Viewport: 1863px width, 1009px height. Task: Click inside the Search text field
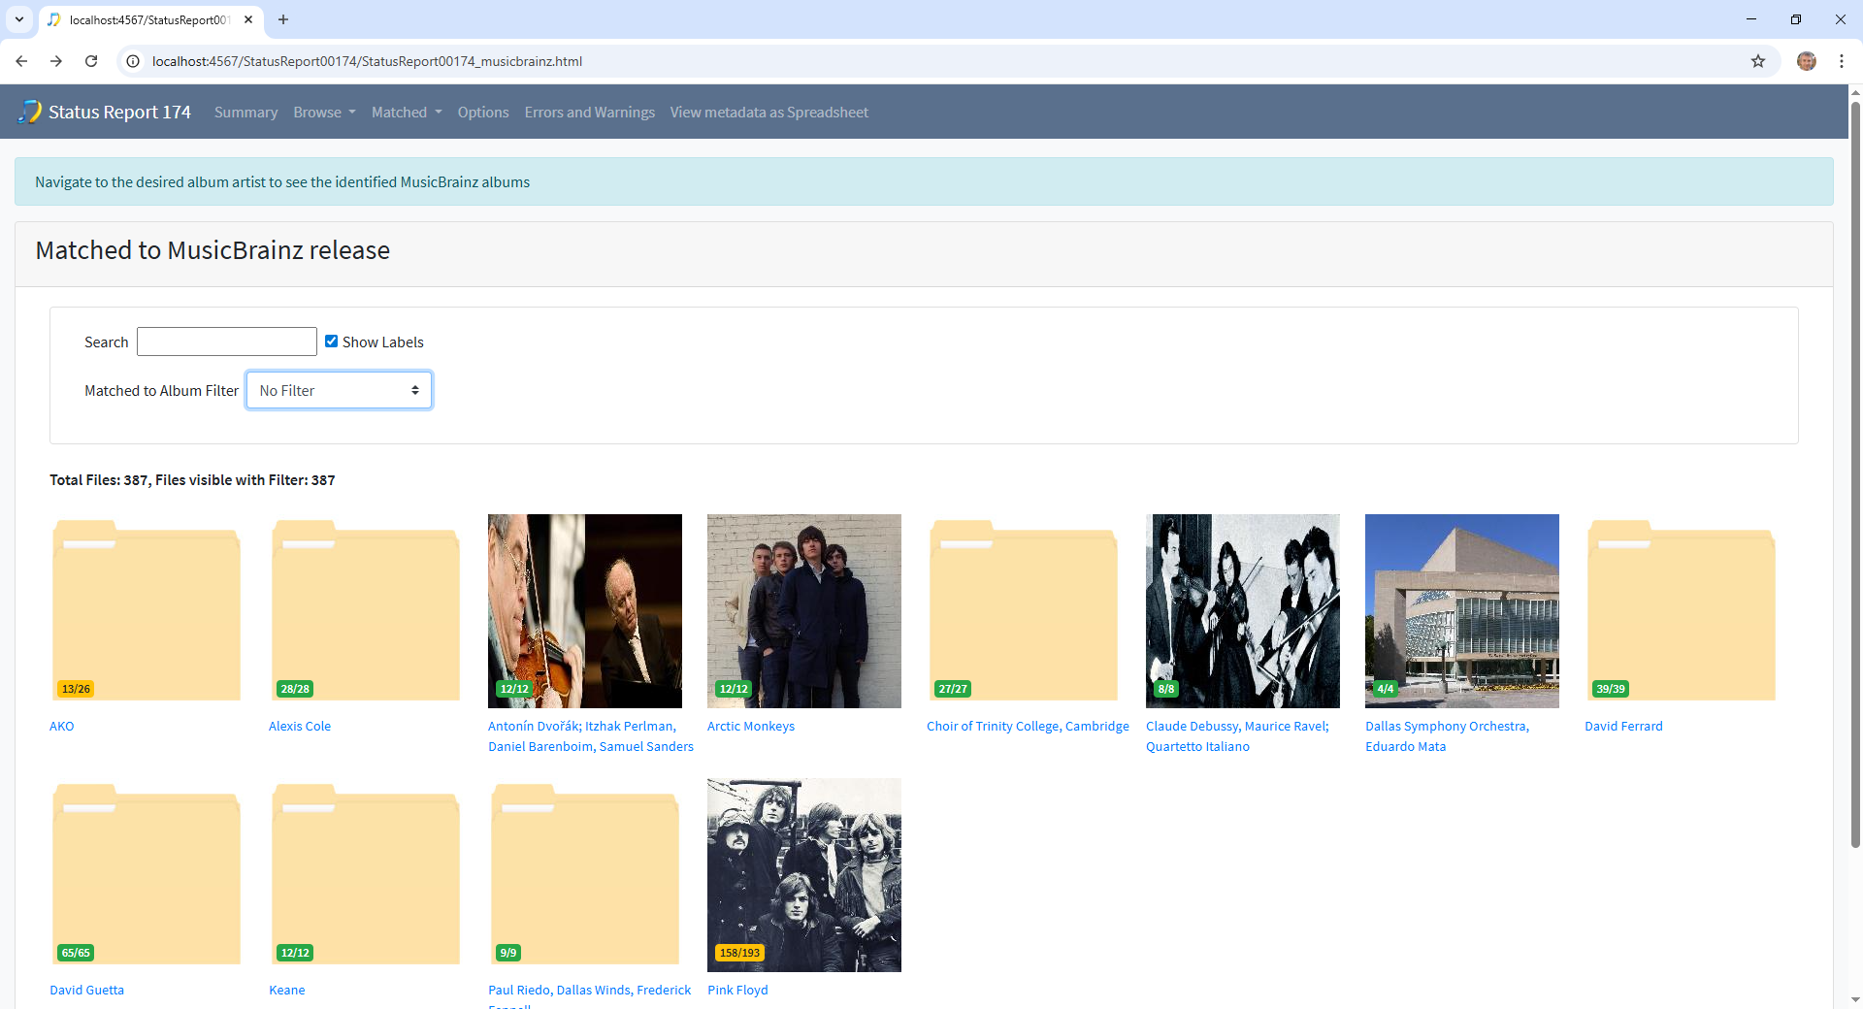227,342
